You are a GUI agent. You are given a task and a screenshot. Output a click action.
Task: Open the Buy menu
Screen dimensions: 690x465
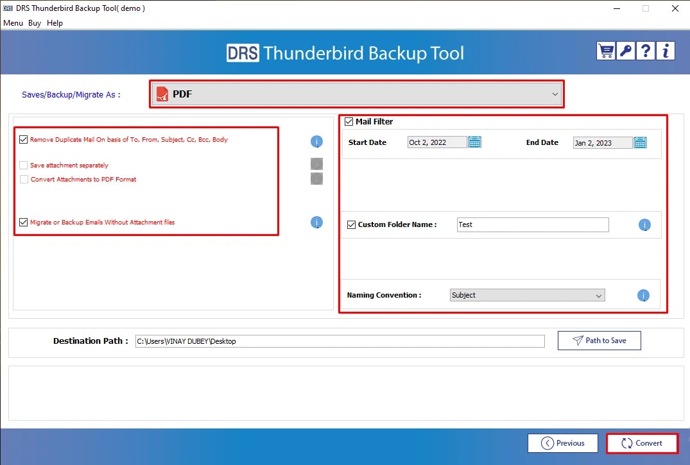(35, 23)
